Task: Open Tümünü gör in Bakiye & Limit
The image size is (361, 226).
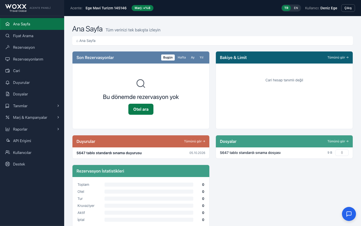Action: pyautogui.click(x=338, y=58)
